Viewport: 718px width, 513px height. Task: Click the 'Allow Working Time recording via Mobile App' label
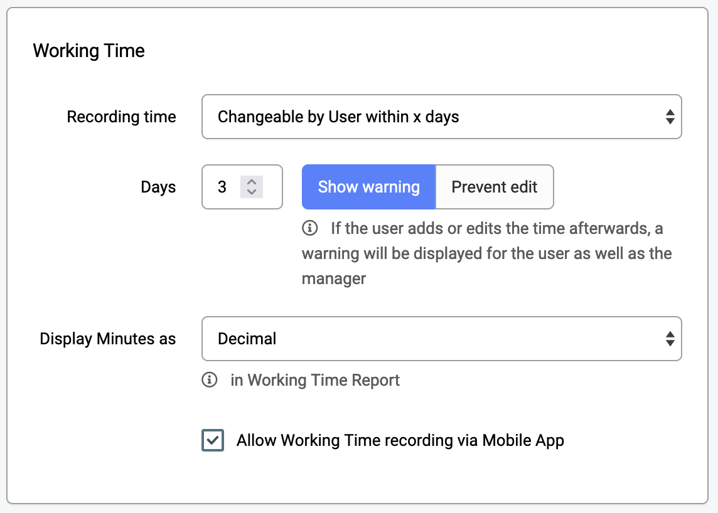[400, 440]
